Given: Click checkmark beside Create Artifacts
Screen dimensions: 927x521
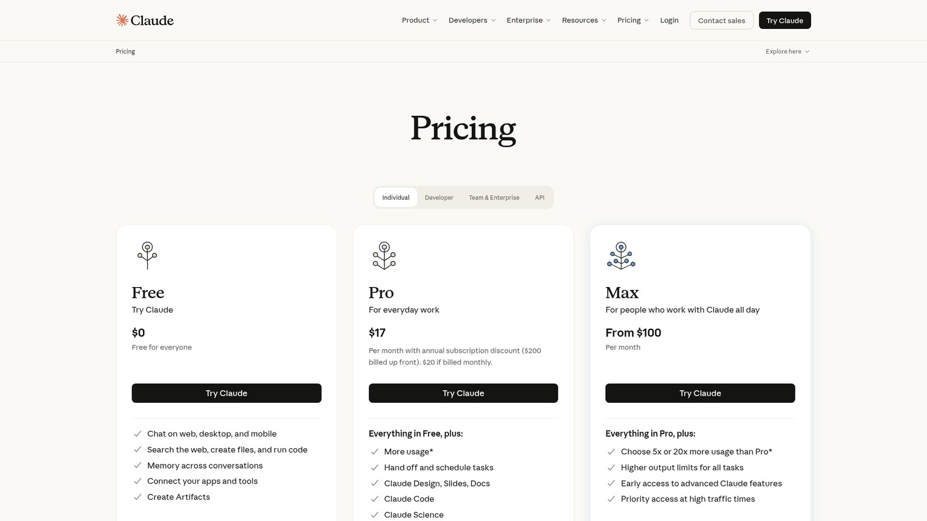Looking at the screenshot, I should click(138, 497).
